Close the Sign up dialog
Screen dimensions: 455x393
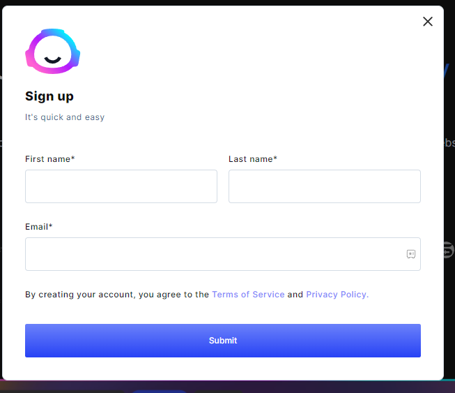[x=427, y=21]
